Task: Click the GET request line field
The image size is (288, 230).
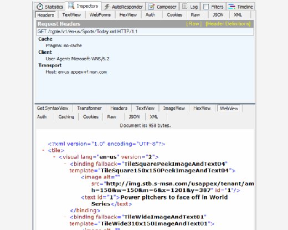Action: (145, 32)
